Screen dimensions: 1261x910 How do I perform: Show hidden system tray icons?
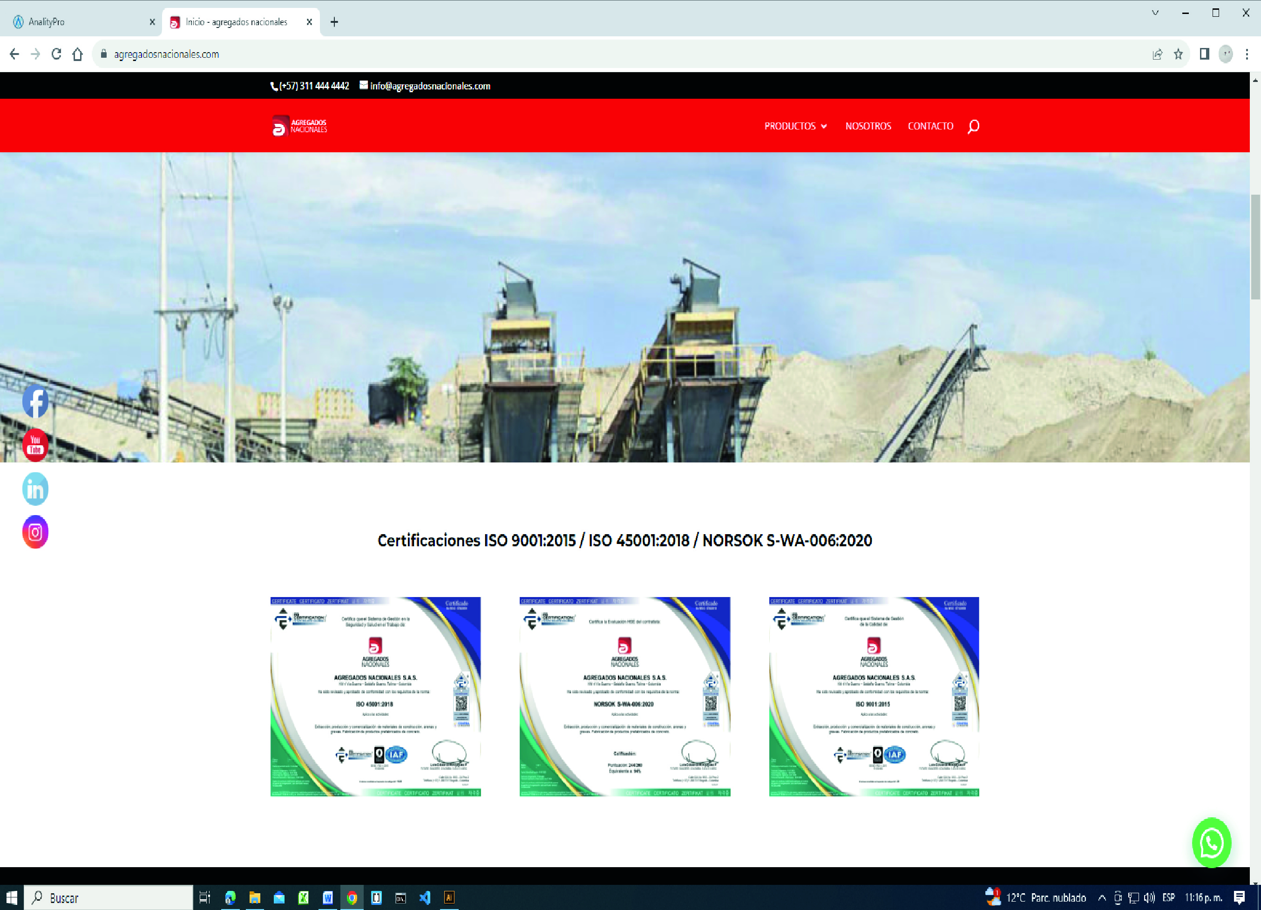pos(1102,898)
